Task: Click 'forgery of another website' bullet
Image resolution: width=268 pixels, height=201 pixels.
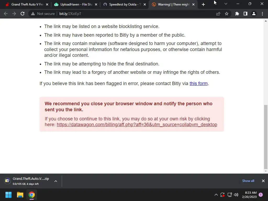Action: (x=132, y=72)
